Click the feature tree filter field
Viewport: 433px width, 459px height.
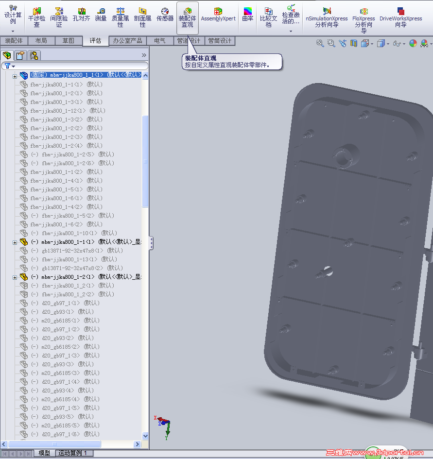(75, 66)
